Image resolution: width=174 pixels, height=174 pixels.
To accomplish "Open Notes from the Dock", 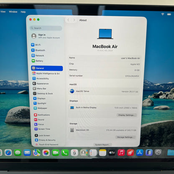I will (x=102, y=153).
